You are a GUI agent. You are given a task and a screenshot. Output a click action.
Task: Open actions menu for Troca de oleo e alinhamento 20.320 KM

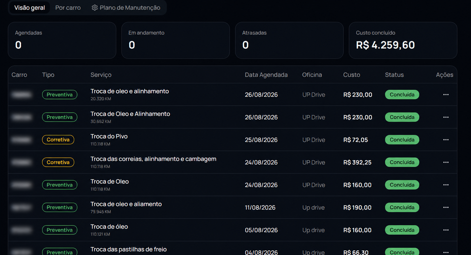pyautogui.click(x=446, y=95)
